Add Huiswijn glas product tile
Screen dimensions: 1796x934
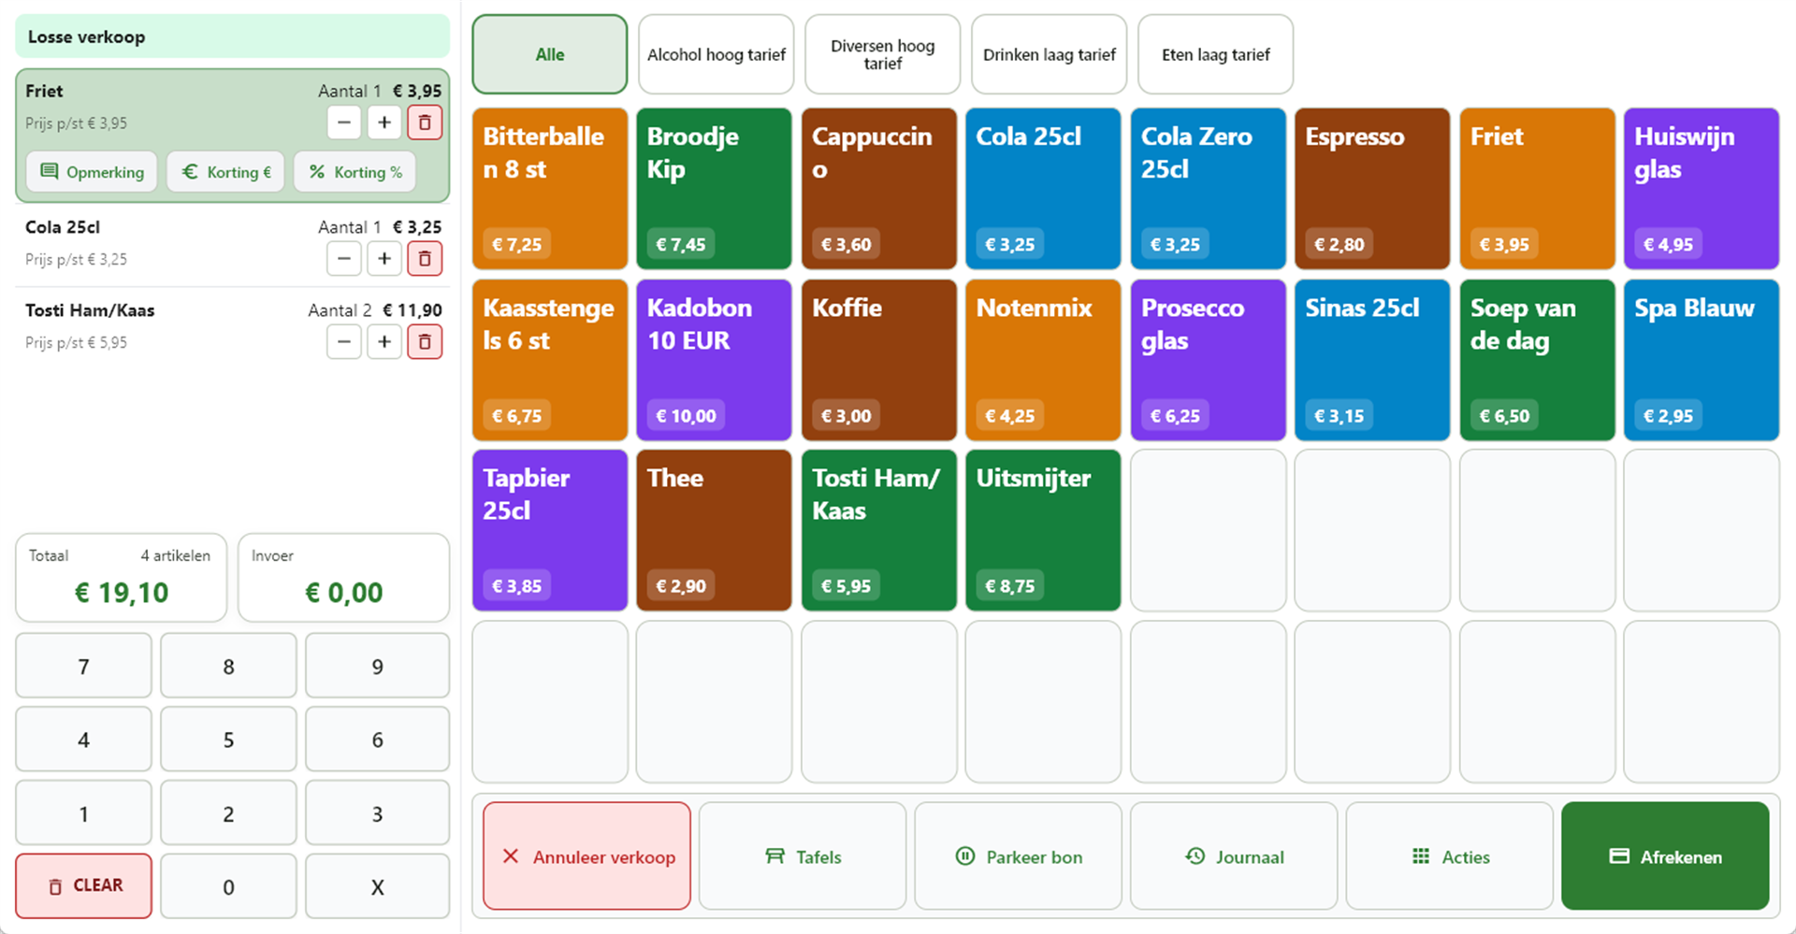(x=1702, y=189)
